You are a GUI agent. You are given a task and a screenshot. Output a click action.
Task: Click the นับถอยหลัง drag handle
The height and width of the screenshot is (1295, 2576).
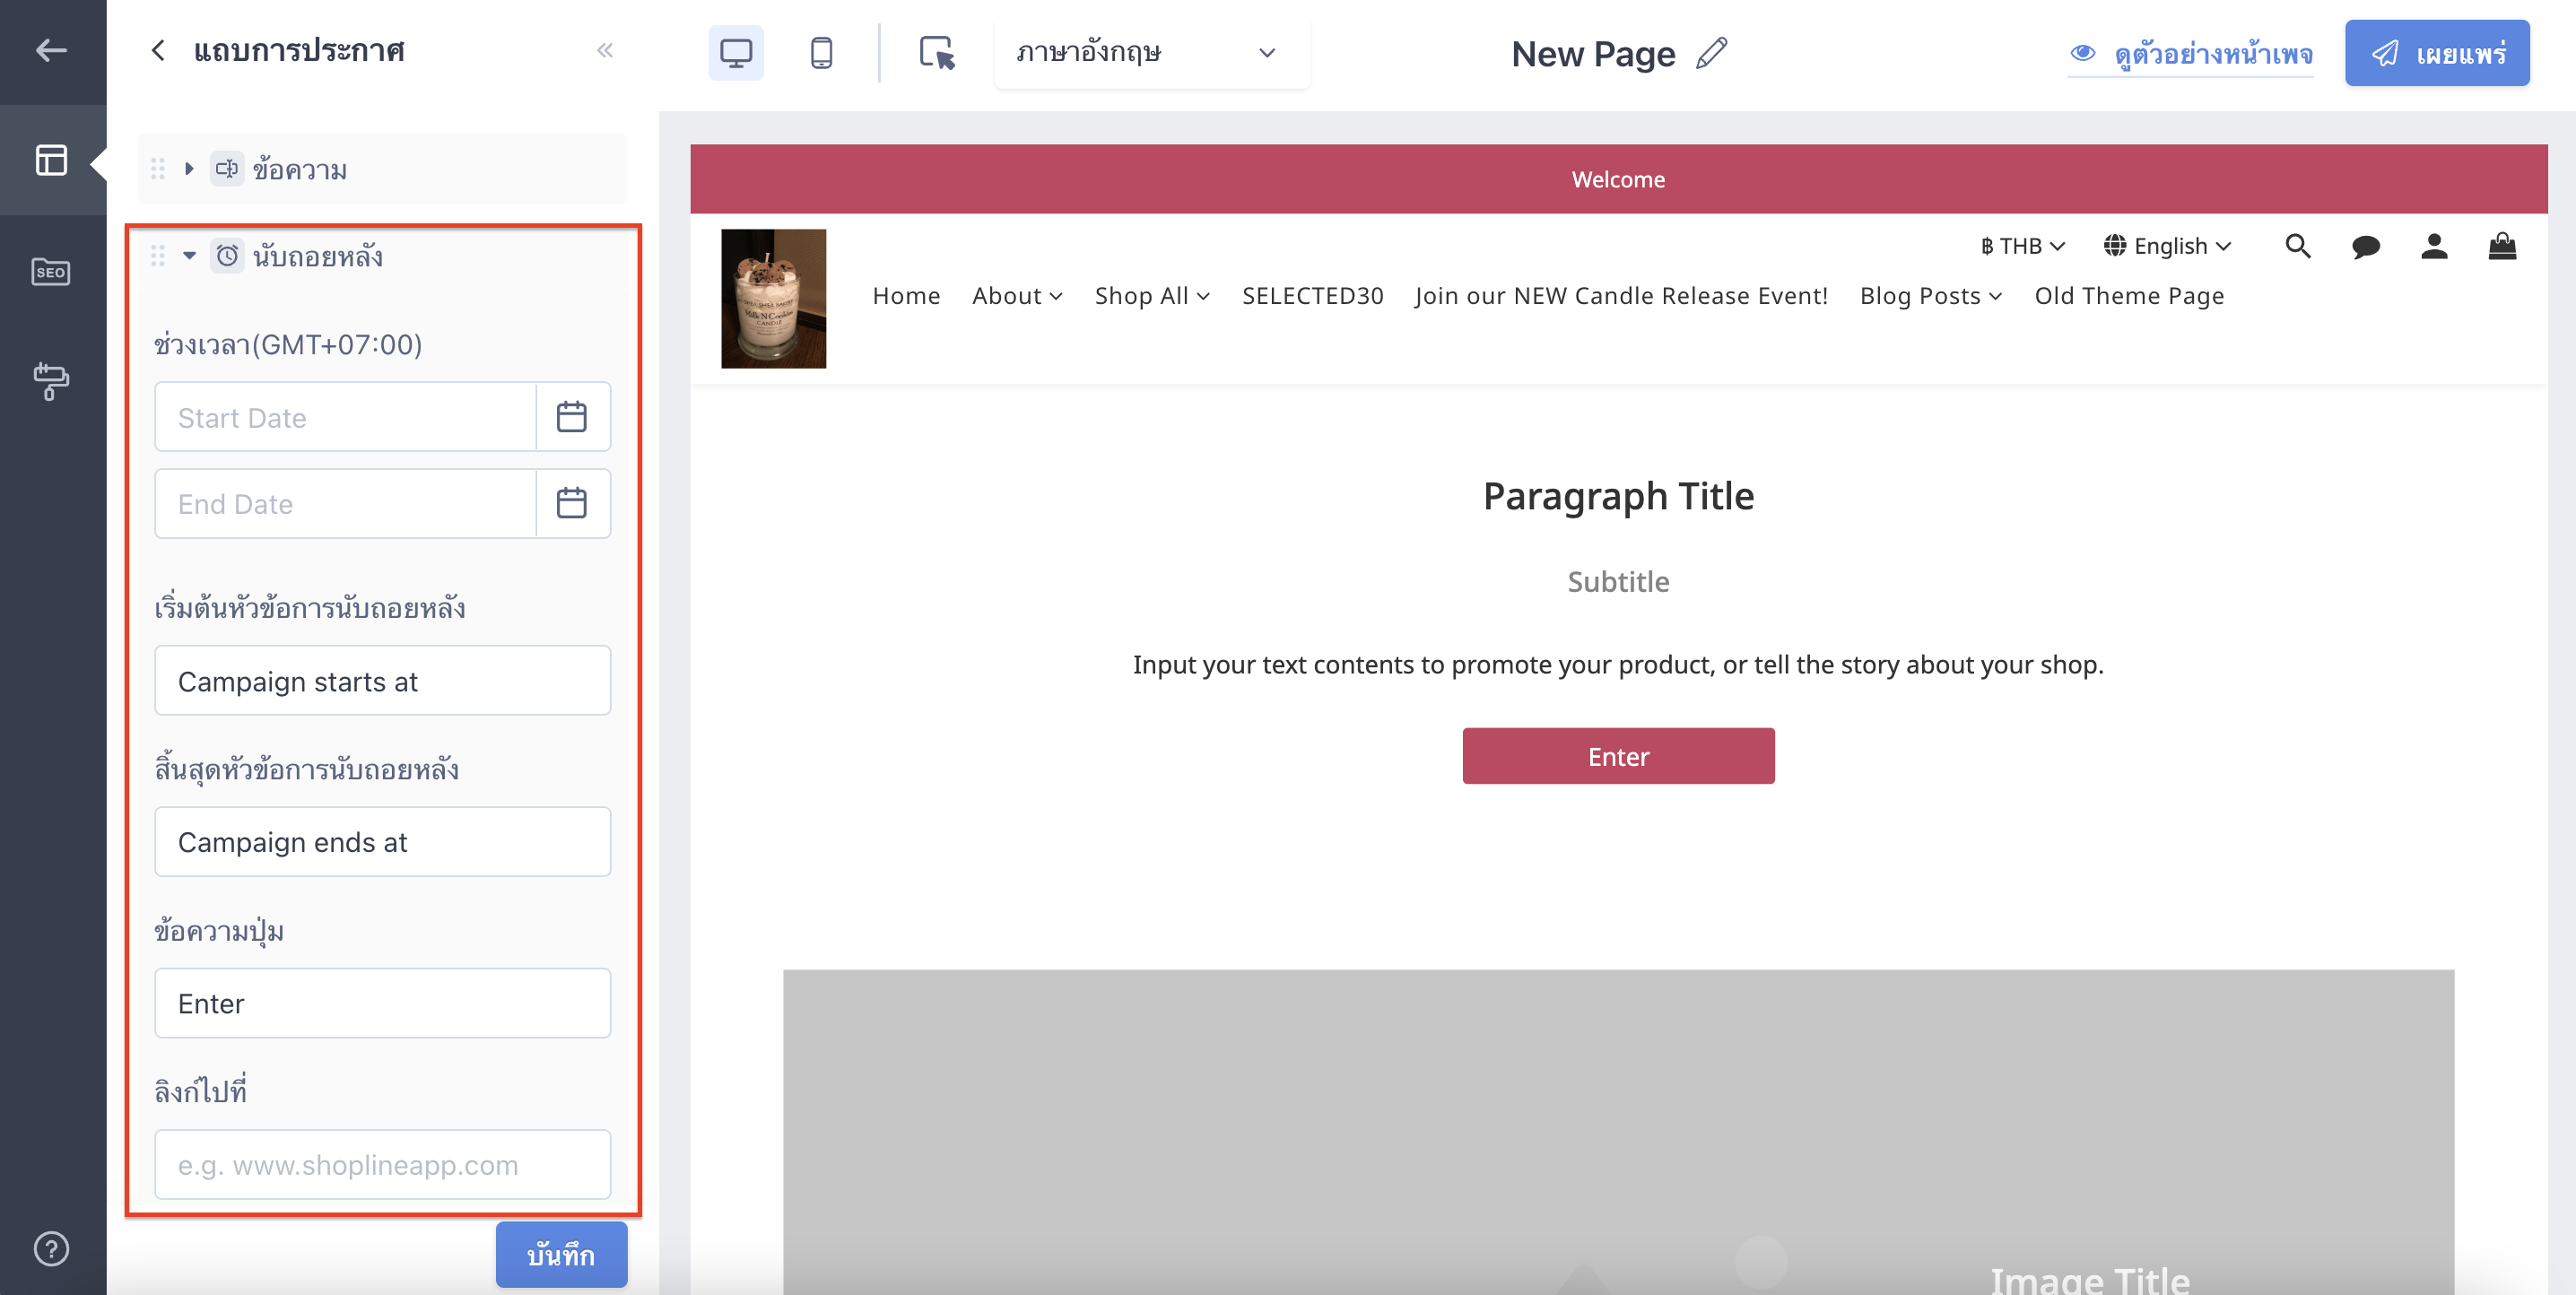coord(157,256)
